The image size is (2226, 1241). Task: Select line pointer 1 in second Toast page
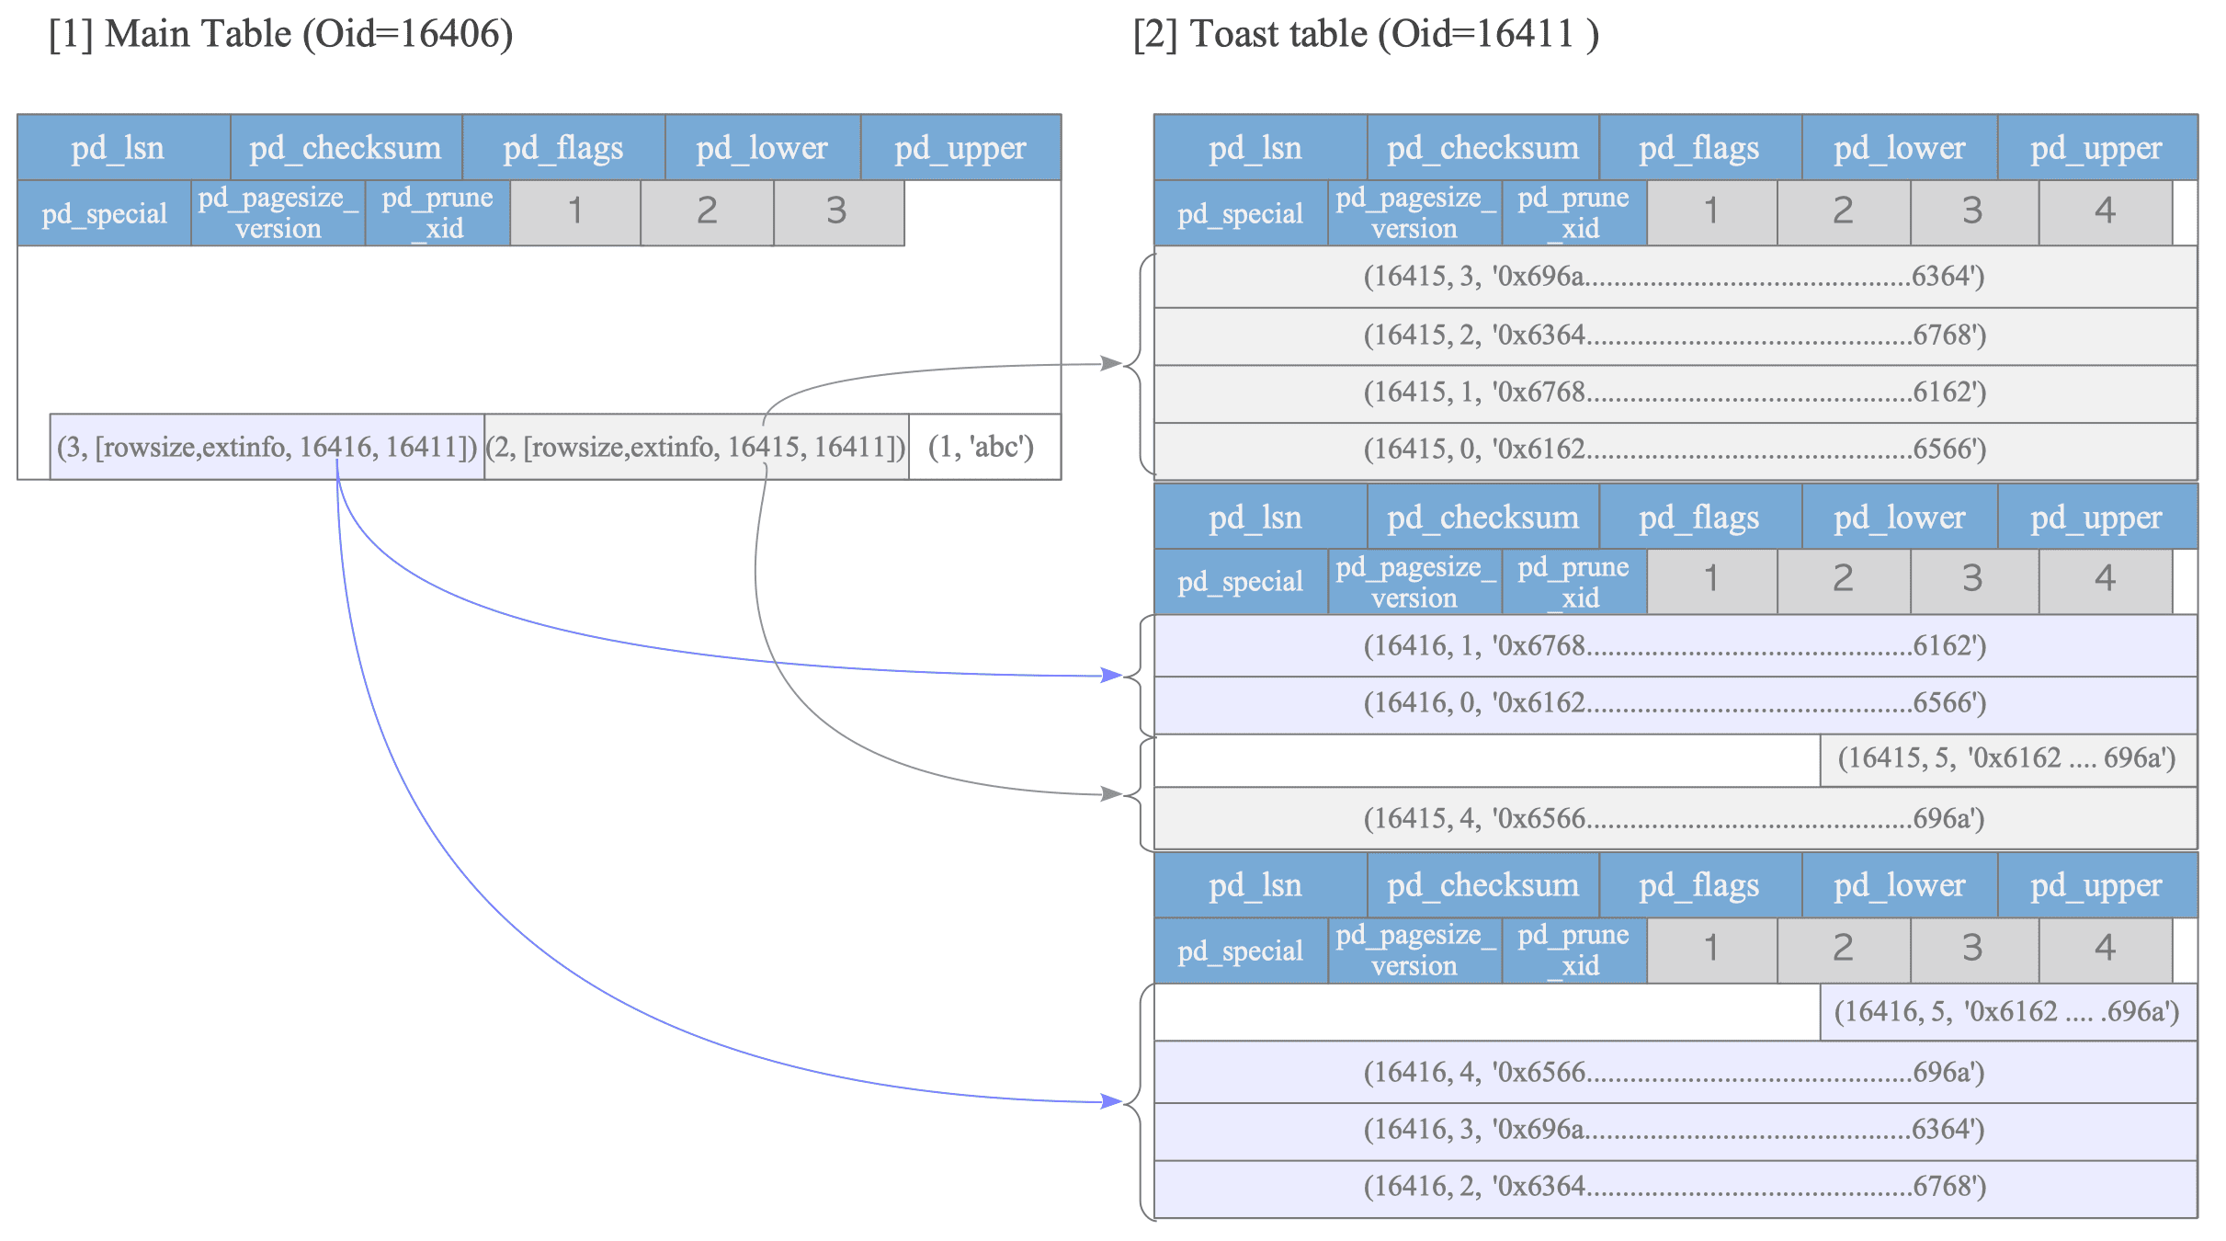pyautogui.click(x=1712, y=581)
